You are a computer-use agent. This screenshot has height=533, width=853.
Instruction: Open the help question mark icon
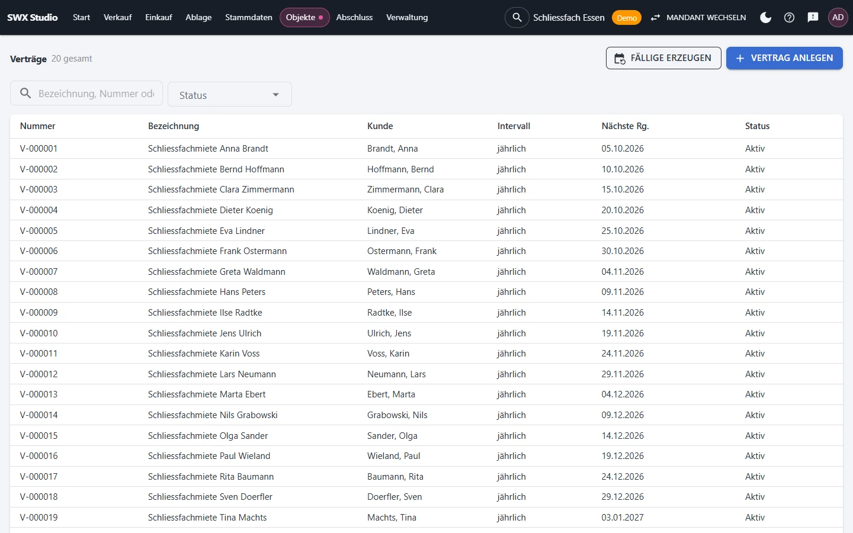click(x=789, y=17)
